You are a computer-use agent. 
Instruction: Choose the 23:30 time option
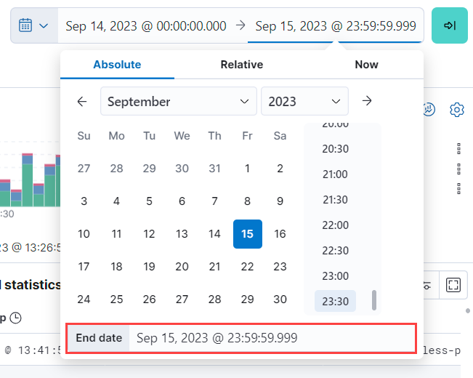tap(335, 301)
